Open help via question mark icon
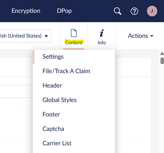Viewport: 164px width, 153px height. (x=134, y=11)
